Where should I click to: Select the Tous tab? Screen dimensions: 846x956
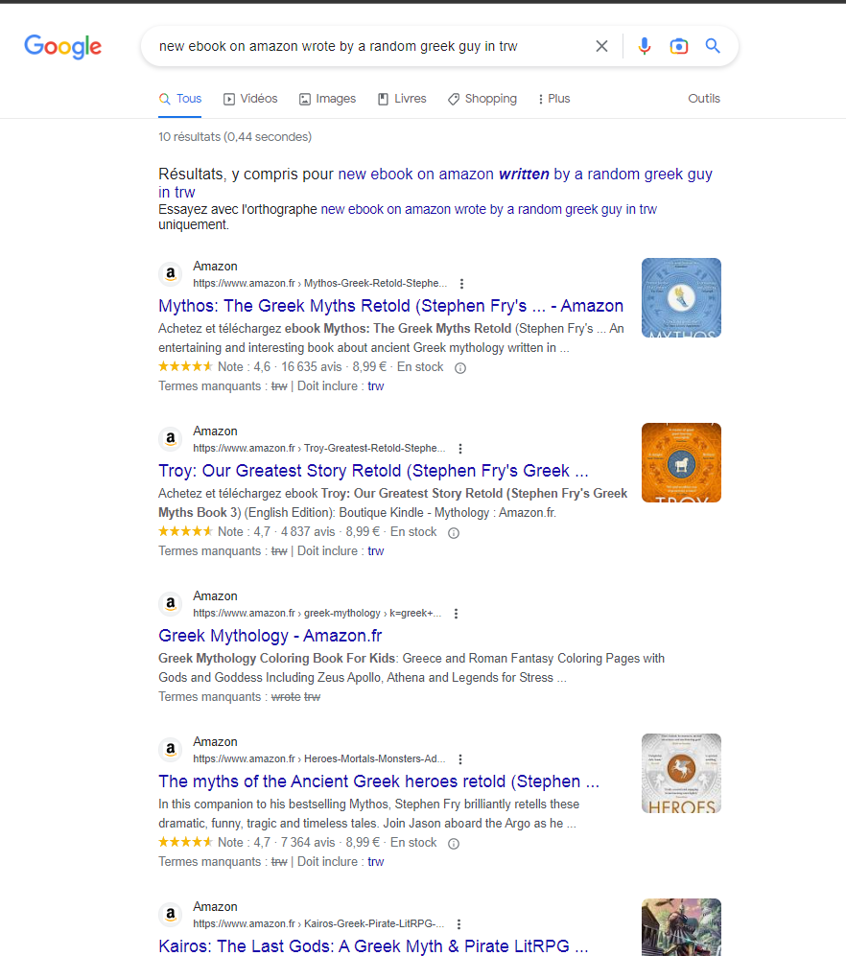coord(180,99)
